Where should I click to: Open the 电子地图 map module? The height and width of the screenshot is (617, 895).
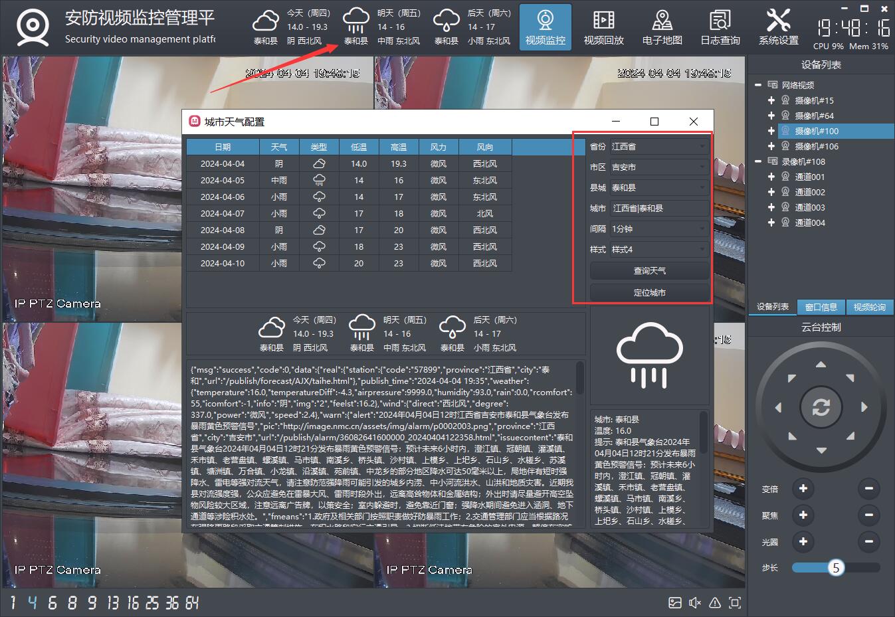662,28
